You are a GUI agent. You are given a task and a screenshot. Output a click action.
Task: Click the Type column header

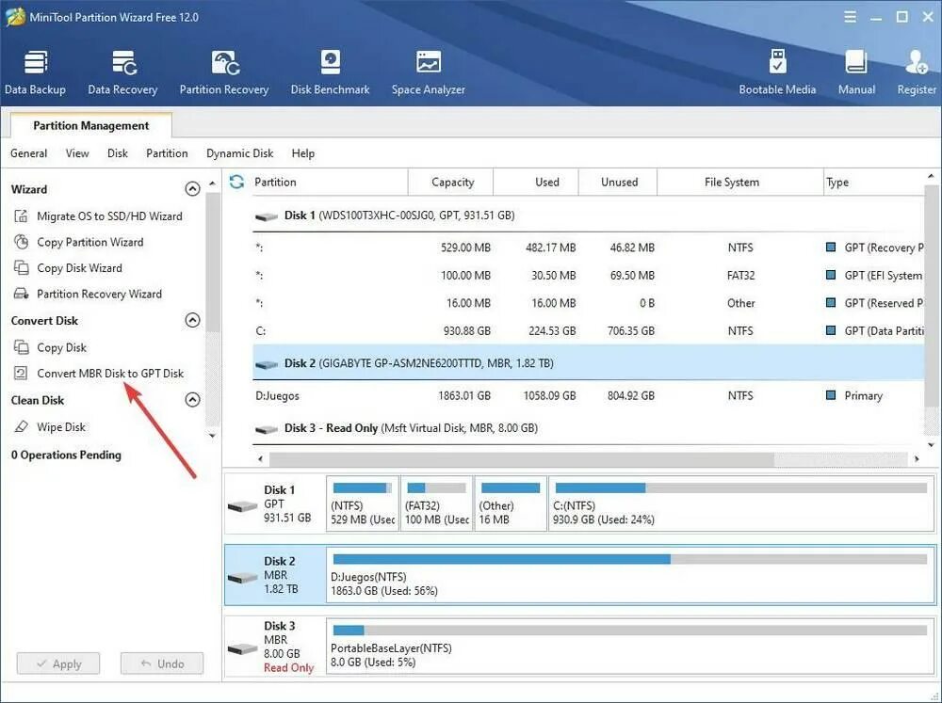point(874,182)
